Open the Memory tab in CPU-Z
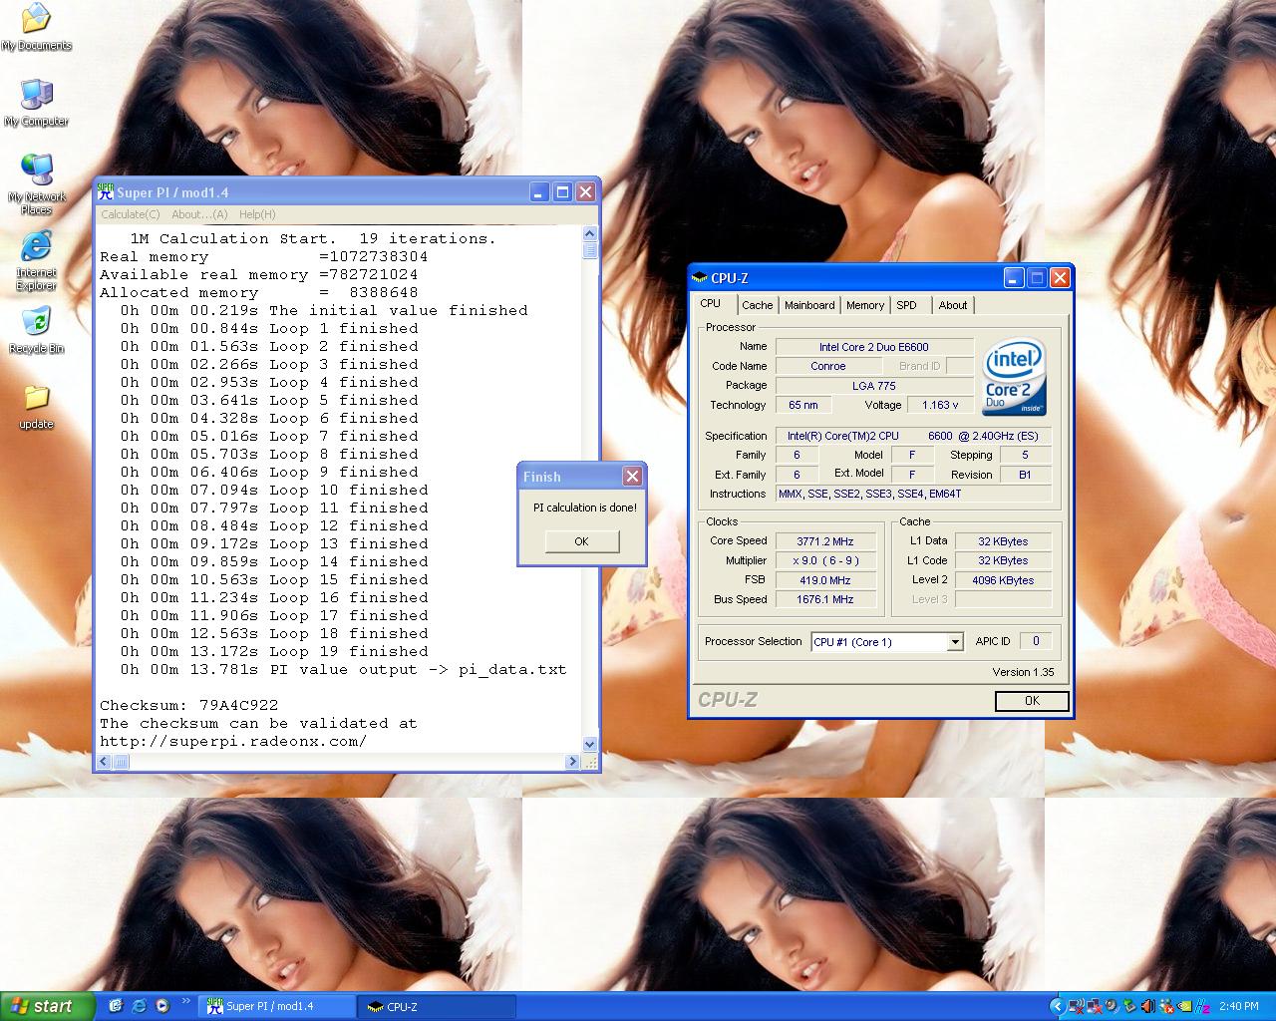The image size is (1276, 1021). tap(865, 305)
